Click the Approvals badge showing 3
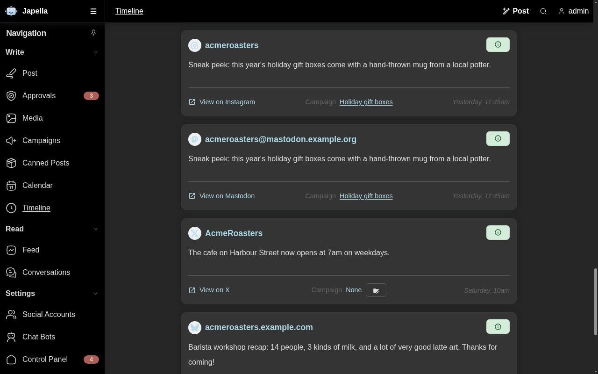This screenshot has width=598, height=374. pos(91,96)
